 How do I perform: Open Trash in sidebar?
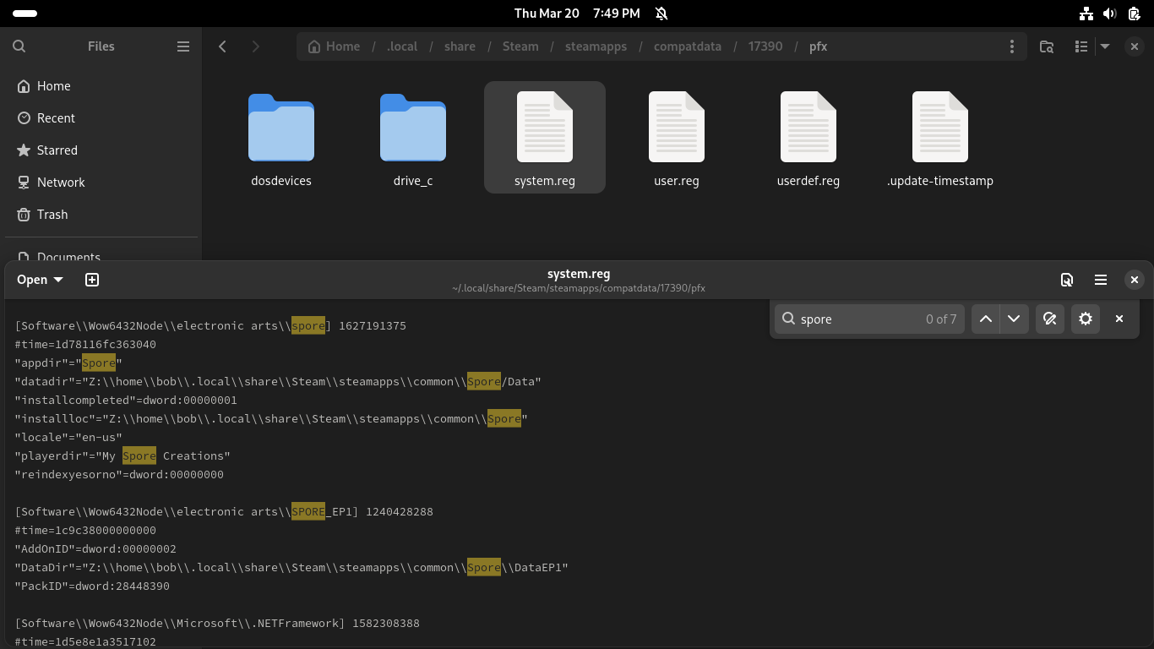[101, 215]
